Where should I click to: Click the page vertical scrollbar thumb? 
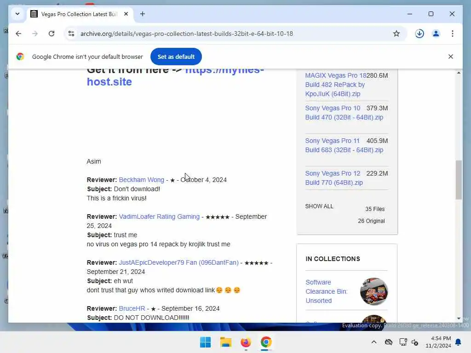459,180
